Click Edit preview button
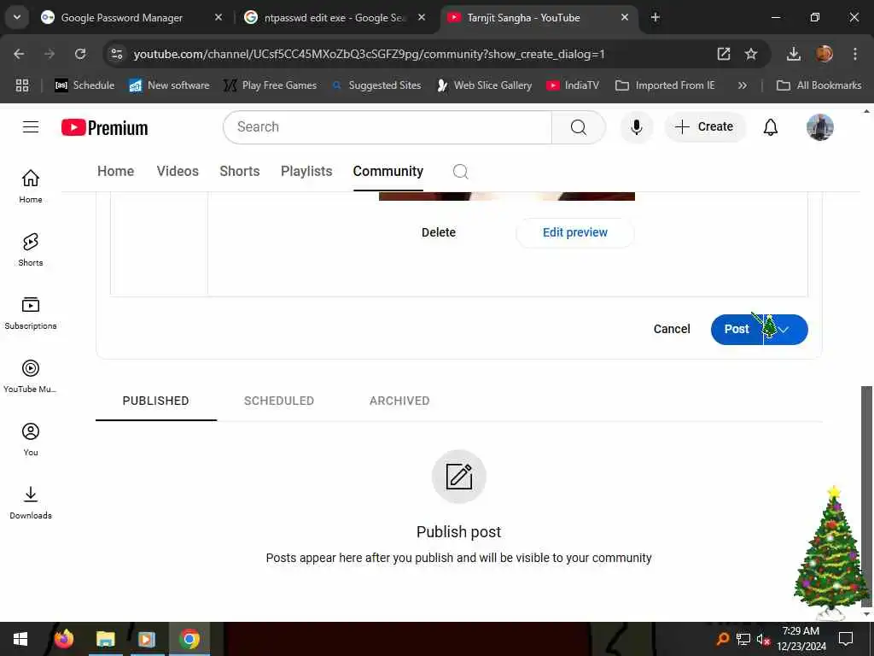874x656 pixels. tap(574, 232)
